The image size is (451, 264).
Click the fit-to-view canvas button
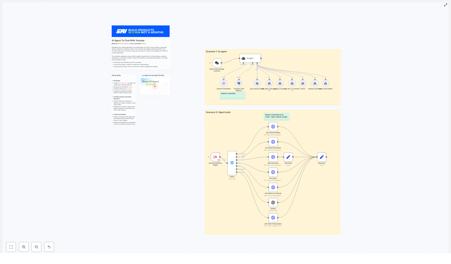pos(11,247)
